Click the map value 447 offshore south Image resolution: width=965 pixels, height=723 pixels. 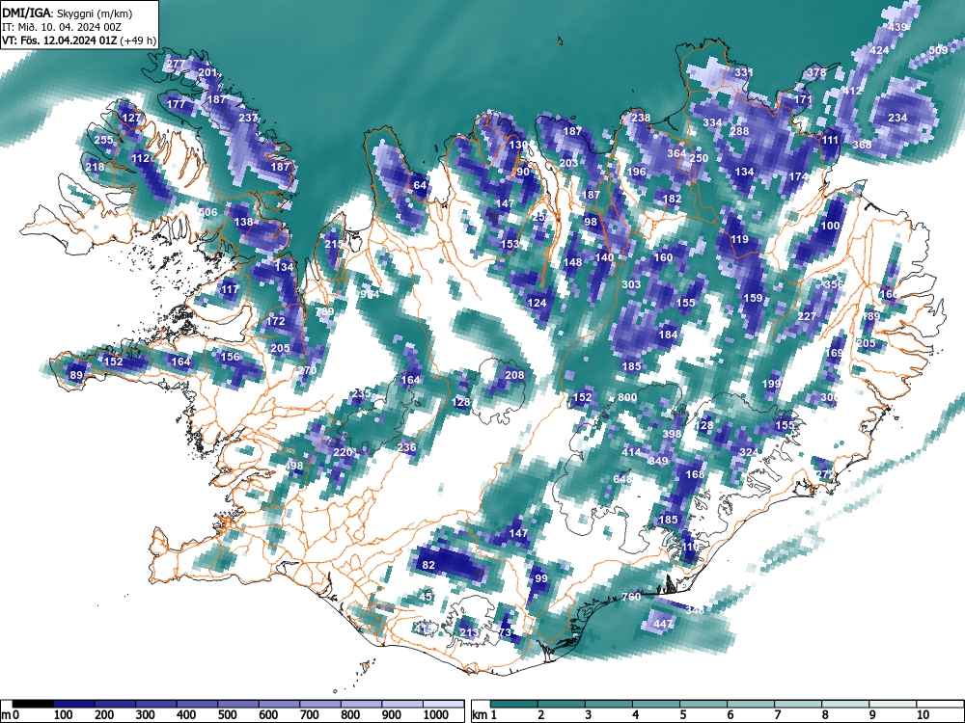[x=663, y=624]
